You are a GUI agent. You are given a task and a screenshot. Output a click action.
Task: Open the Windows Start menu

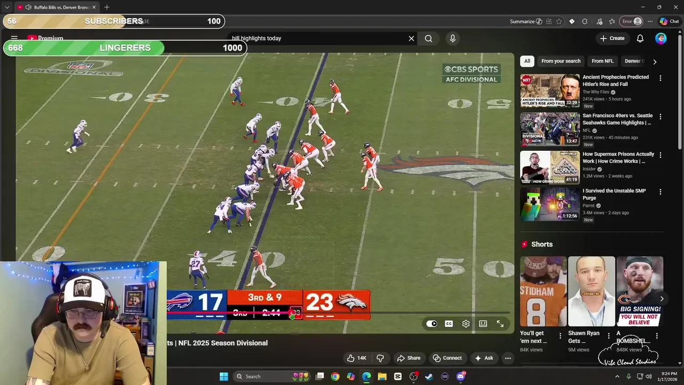(x=224, y=376)
